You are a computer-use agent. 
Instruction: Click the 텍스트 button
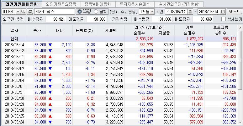coord(235,12)
